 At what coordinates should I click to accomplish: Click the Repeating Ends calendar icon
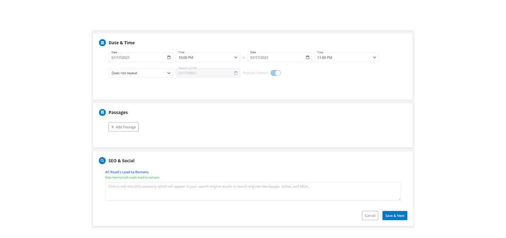click(236, 73)
